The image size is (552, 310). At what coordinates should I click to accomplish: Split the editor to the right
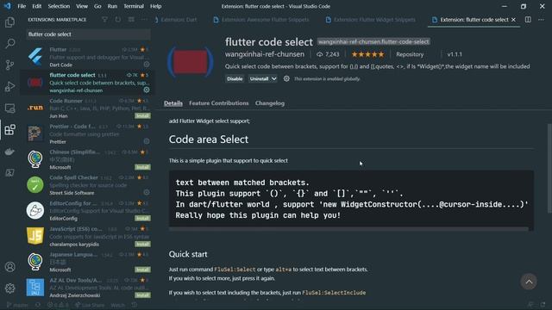pos(528,20)
